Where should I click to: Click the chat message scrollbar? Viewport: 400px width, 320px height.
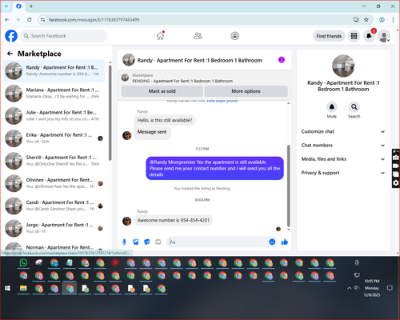(288, 186)
